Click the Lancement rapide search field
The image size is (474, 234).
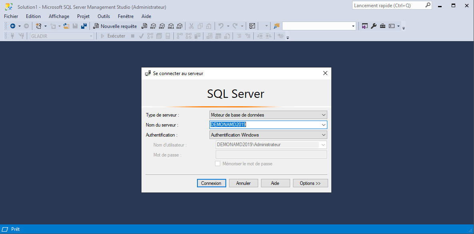388,6
